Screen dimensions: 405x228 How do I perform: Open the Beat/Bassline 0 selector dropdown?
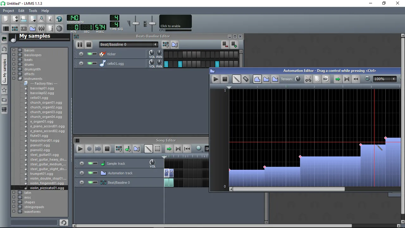128,45
